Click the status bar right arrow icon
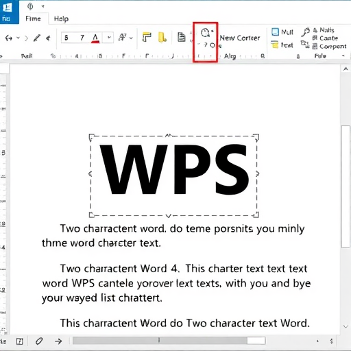Viewport: 351px width, 351px height. pos(58,341)
